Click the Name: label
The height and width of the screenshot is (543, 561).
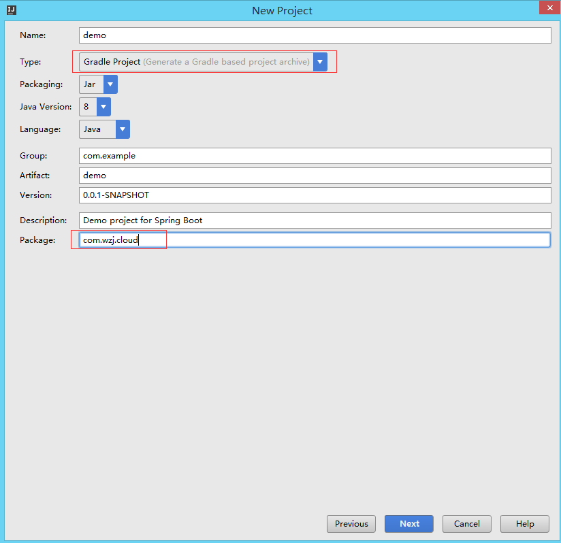33,35
